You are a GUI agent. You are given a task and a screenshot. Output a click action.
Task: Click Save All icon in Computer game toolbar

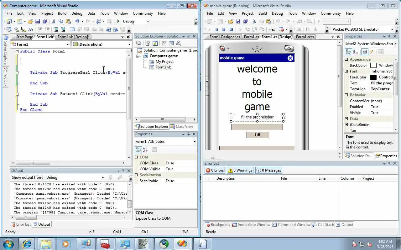point(44,21)
